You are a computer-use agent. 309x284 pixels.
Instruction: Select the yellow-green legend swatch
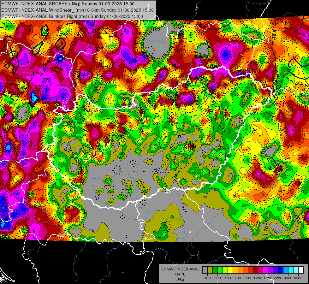225,270
